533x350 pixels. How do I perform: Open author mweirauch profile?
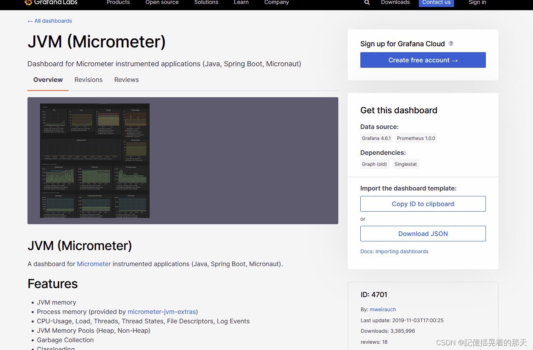click(x=383, y=309)
